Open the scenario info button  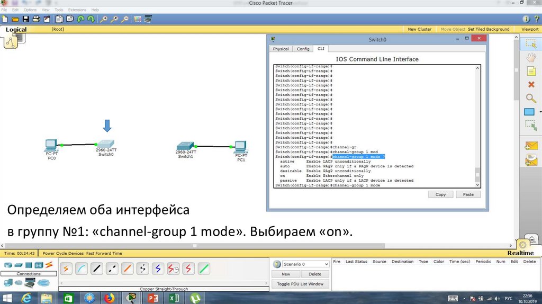(x=276, y=264)
